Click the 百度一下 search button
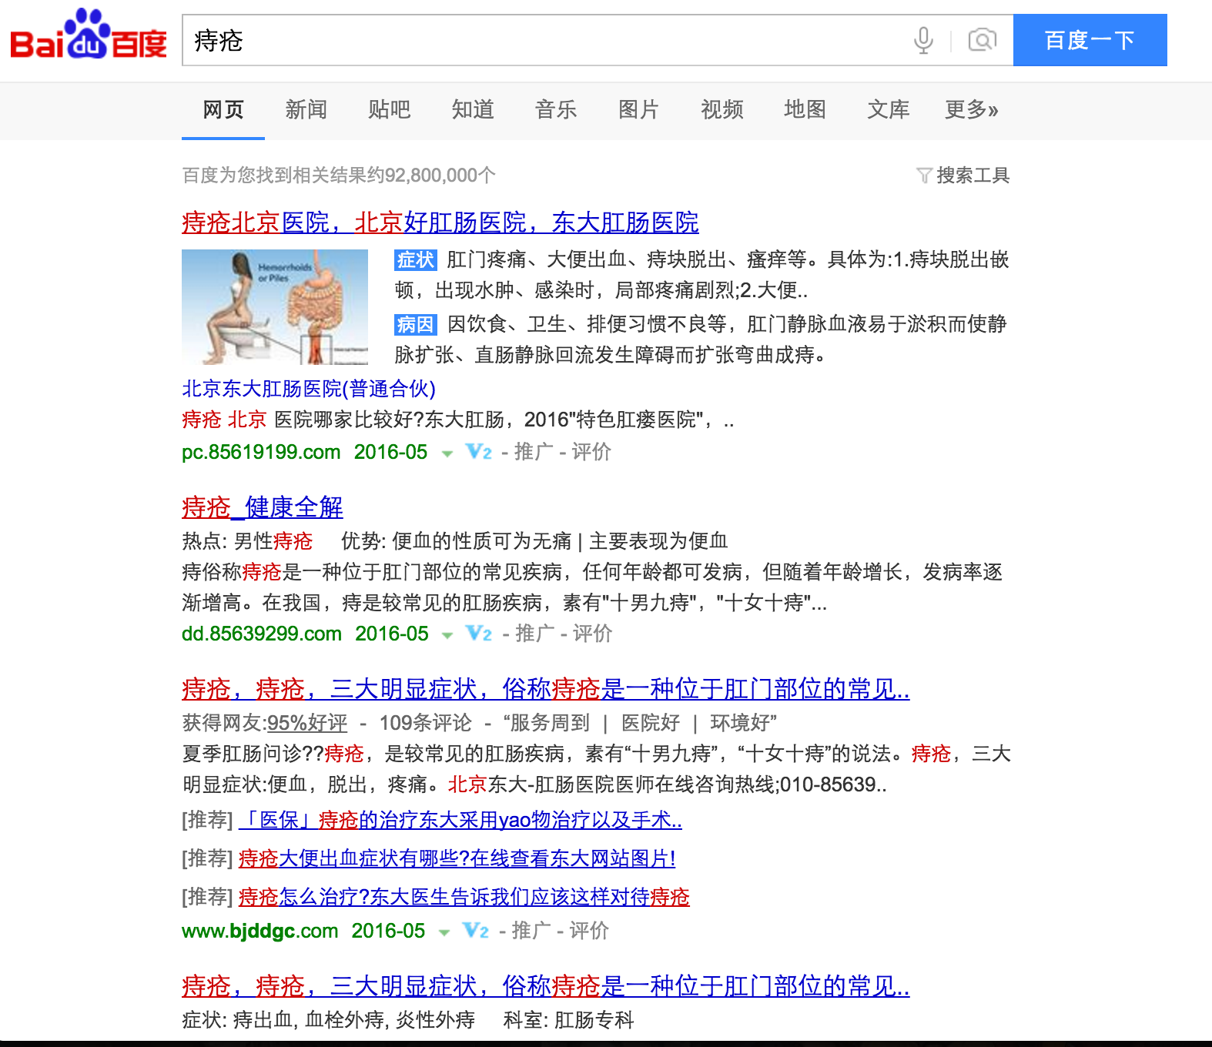1212x1047 pixels. 1090,40
